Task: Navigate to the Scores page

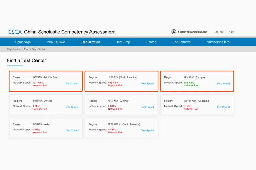Action: click(151, 42)
